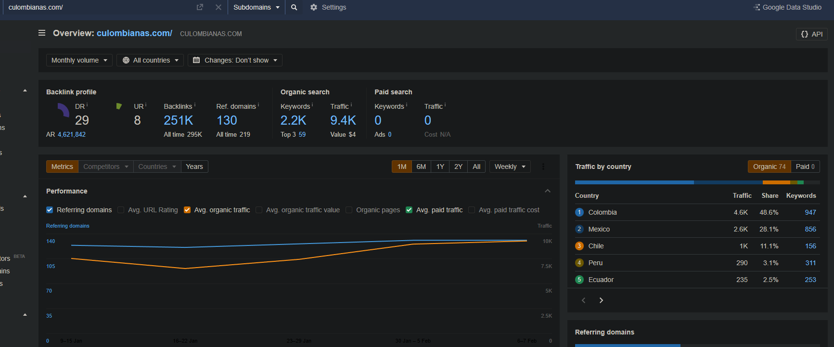834x347 pixels.
Task: Click the API braces button
Action: pyautogui.click(x=812, y=34)
